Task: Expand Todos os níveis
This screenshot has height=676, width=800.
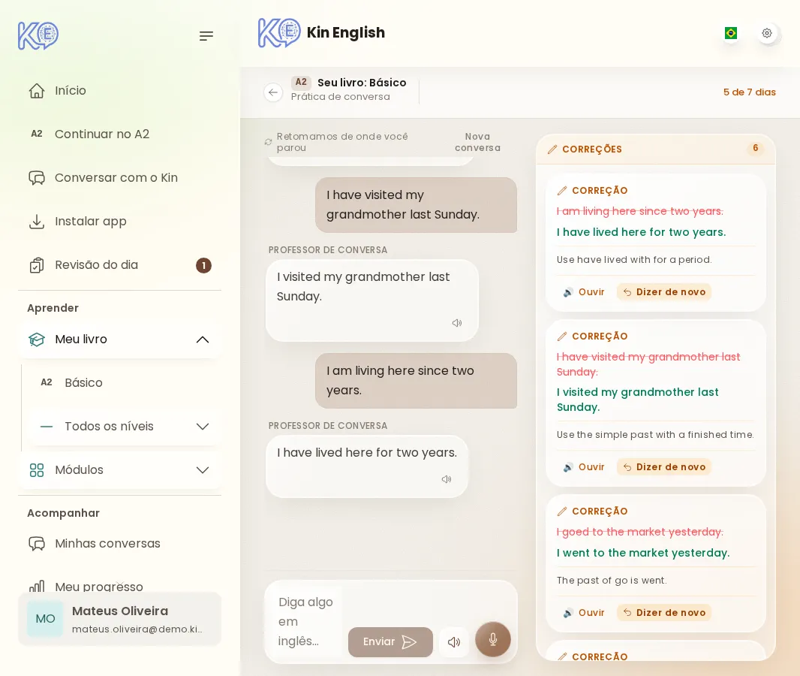Action: [x=125, y=427]
